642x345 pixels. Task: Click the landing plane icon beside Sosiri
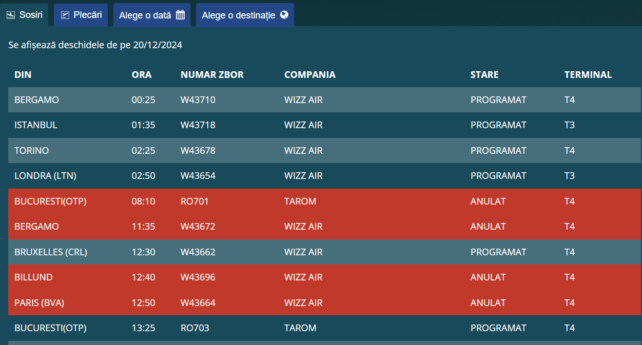pos(11,15)
